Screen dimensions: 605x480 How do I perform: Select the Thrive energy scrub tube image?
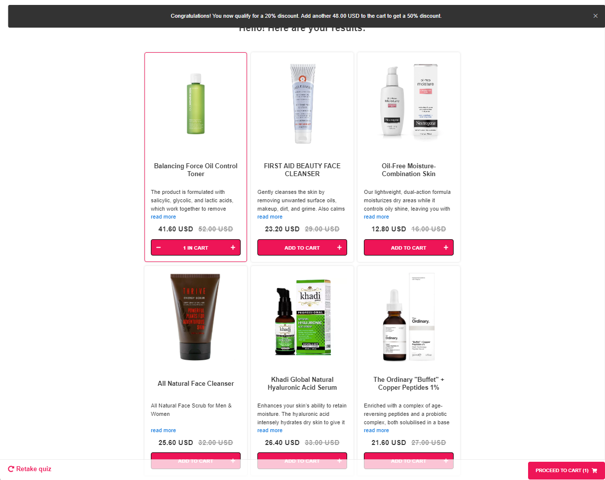point(196,317)
